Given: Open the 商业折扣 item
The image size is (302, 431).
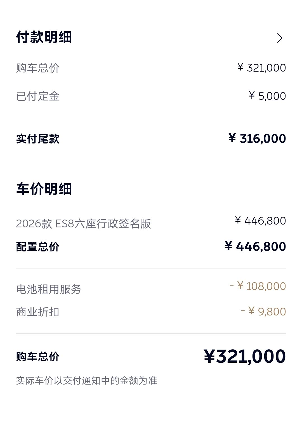Looking at the screenshot, I should point(38,312).
